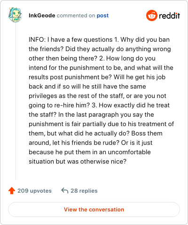This screenshot has width=188, height=225.
Task: Click the orange Reddit Snoo logo icon
Action: 152,15
